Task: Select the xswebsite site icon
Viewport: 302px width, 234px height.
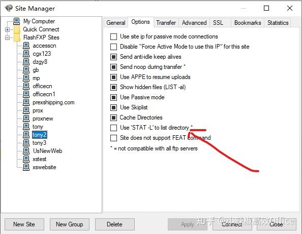Action: tap(26, 167)
